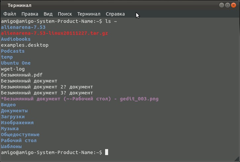The height and width of the screenshot is (162, 240).
Task: Click the Рабочий стол directory entry
Action: pyautogui.click(x=19, y=140)
